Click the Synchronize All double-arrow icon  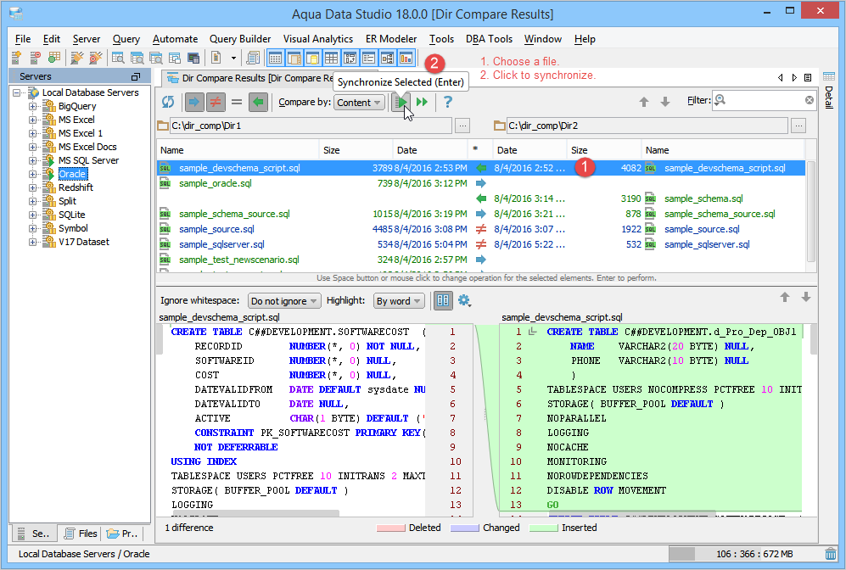pos(421,102)
